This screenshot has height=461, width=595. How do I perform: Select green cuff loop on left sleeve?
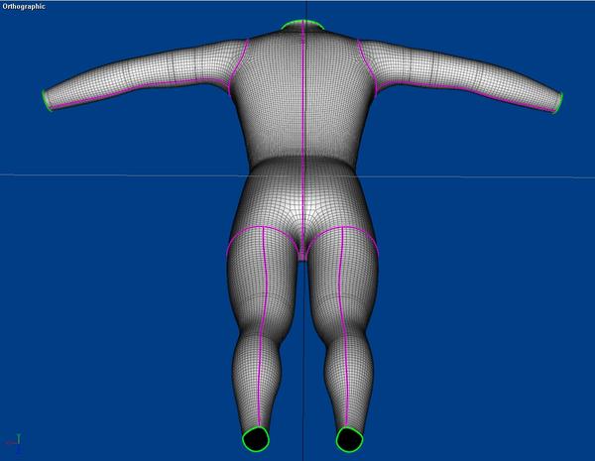(47, 100)
